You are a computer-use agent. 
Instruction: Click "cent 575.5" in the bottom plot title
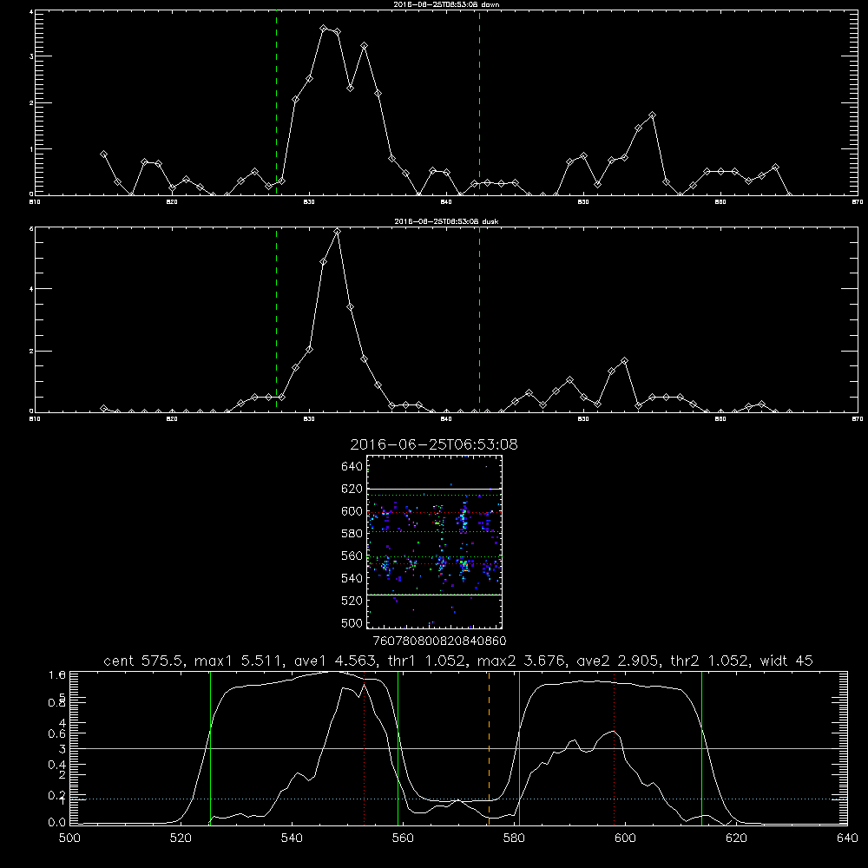[143, 661]
